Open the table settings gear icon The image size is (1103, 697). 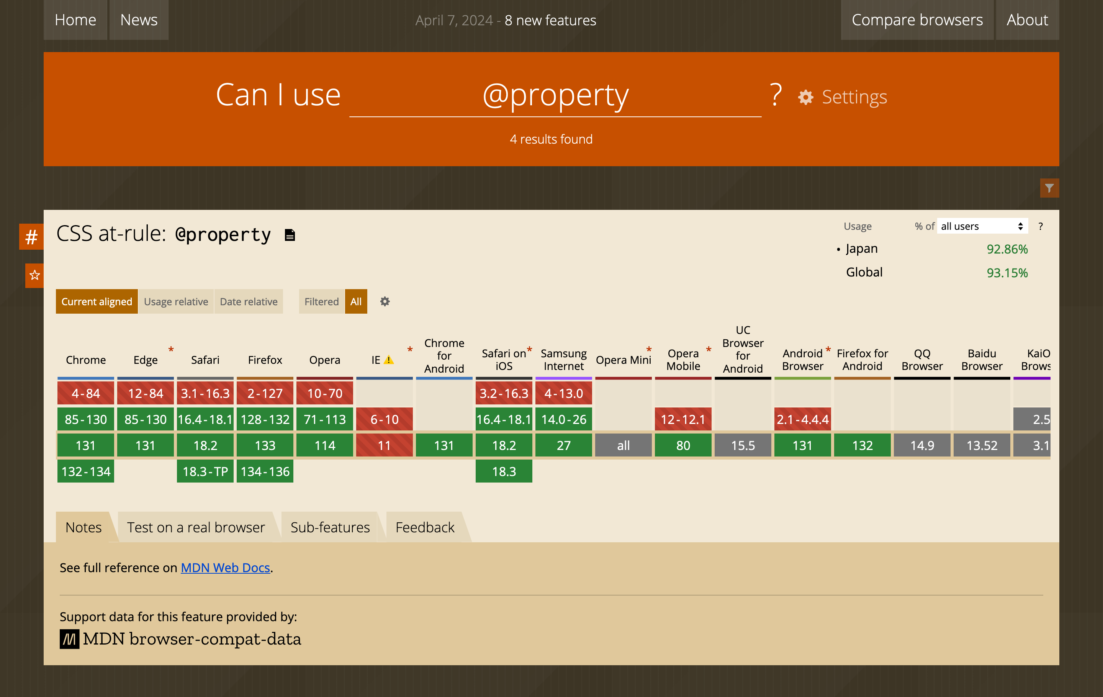tap(385, 301)
